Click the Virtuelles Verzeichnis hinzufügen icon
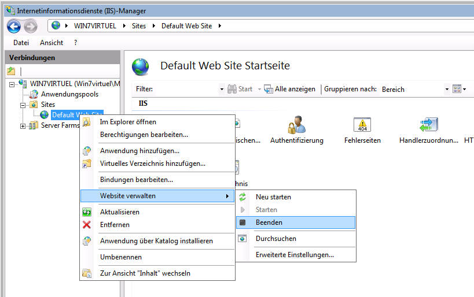Viewport: 474px width, 297px height. (x=87, y=164)
